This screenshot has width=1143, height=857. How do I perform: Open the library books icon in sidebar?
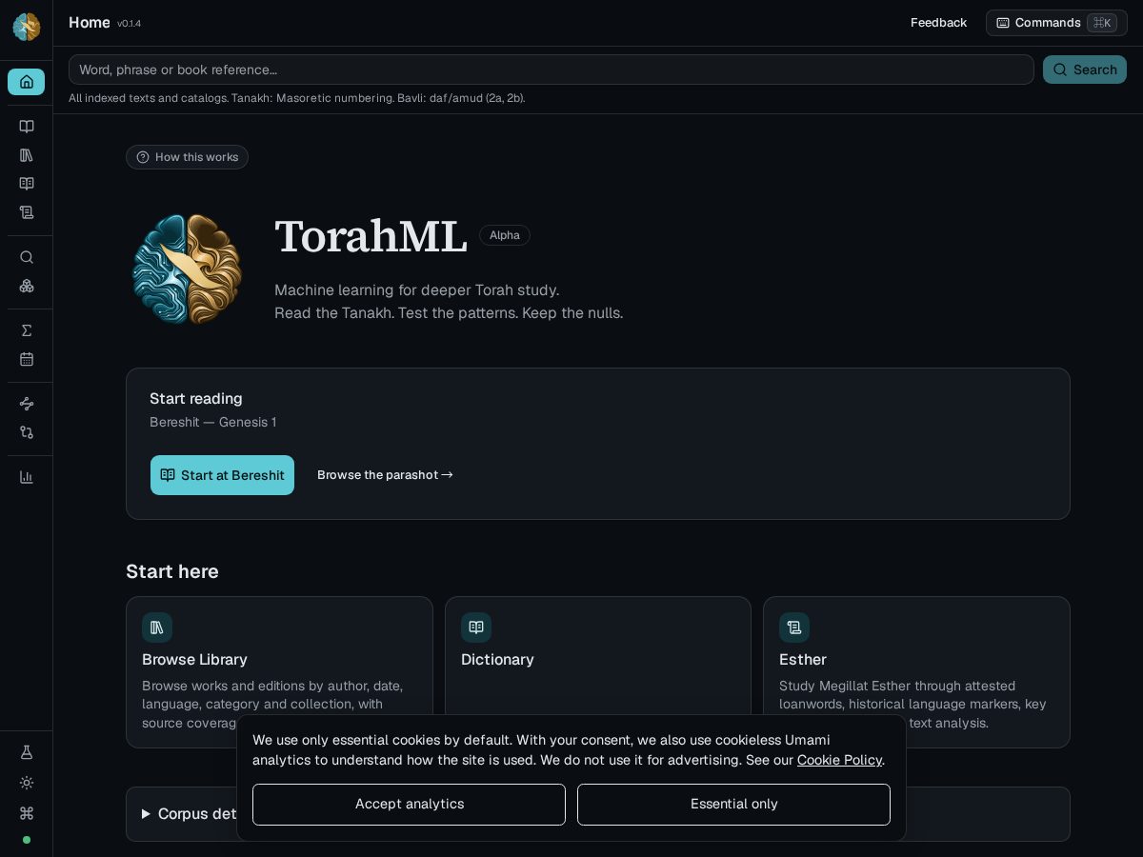(27, 155)
